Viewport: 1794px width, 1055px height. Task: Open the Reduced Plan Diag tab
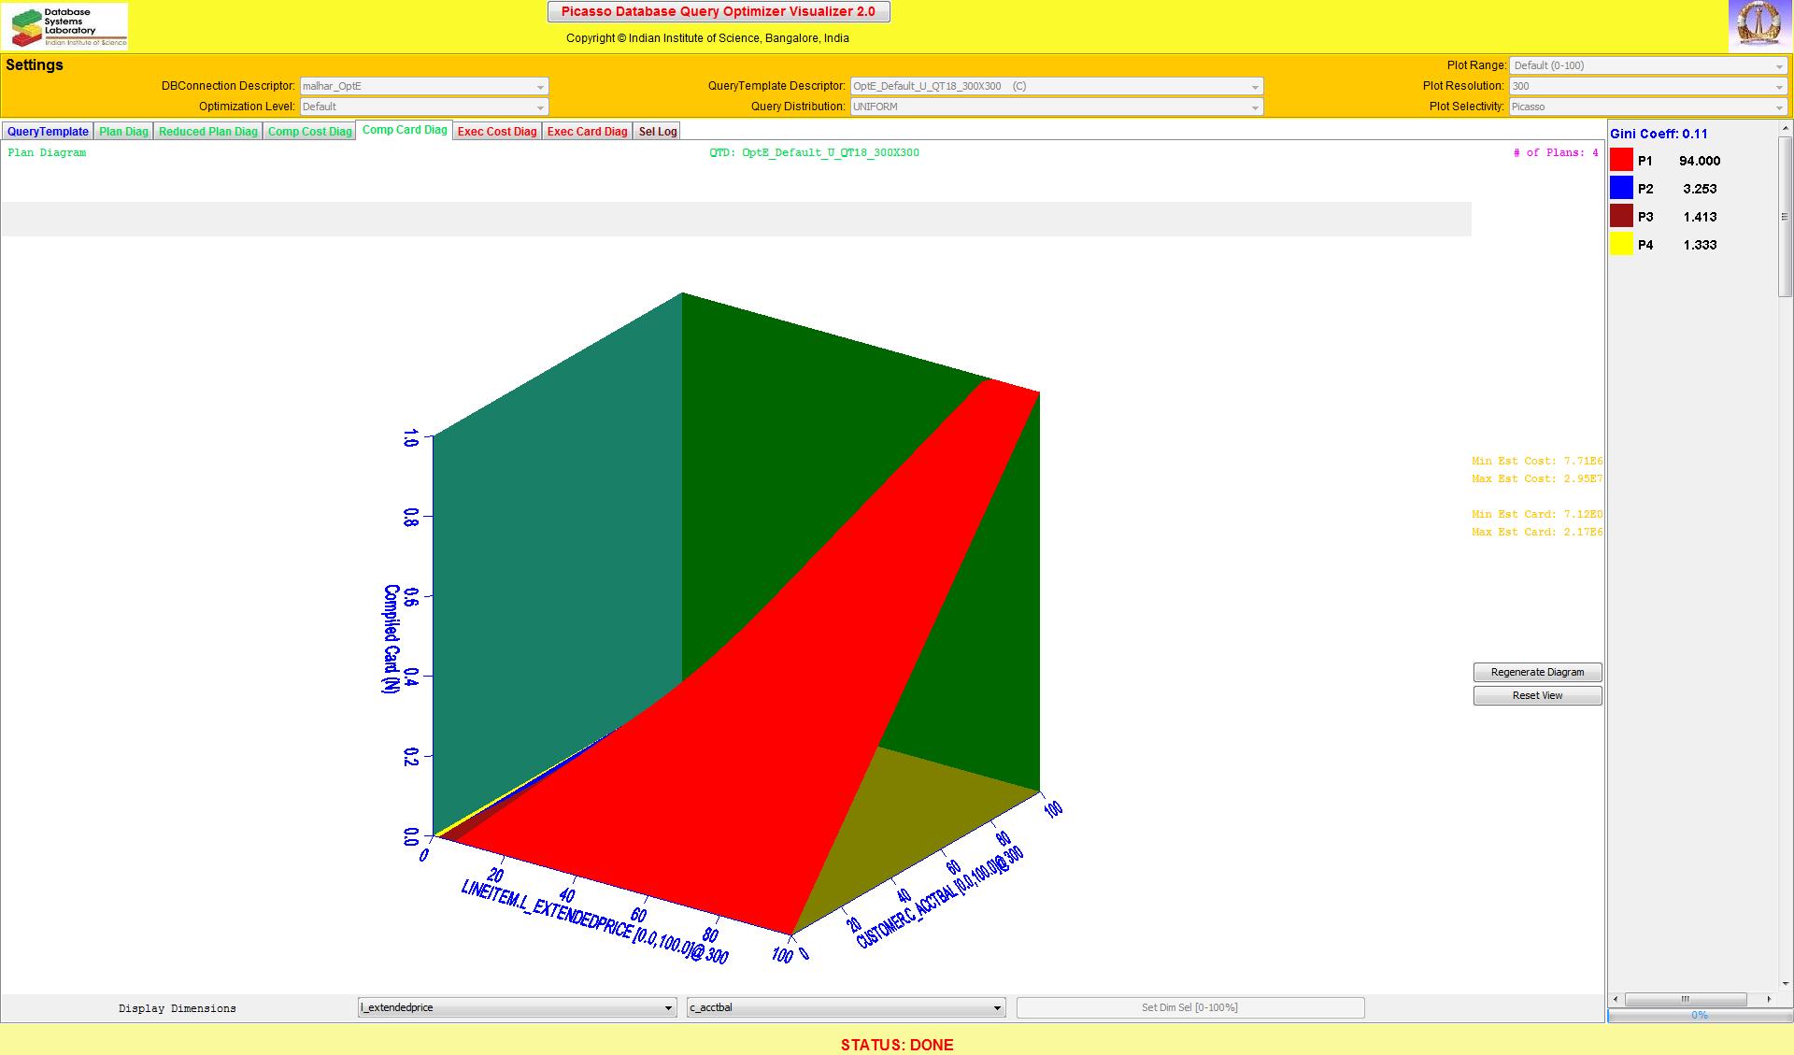pos(207,132)
